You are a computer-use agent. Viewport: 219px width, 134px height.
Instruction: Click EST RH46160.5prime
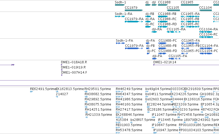coord(118,107)
